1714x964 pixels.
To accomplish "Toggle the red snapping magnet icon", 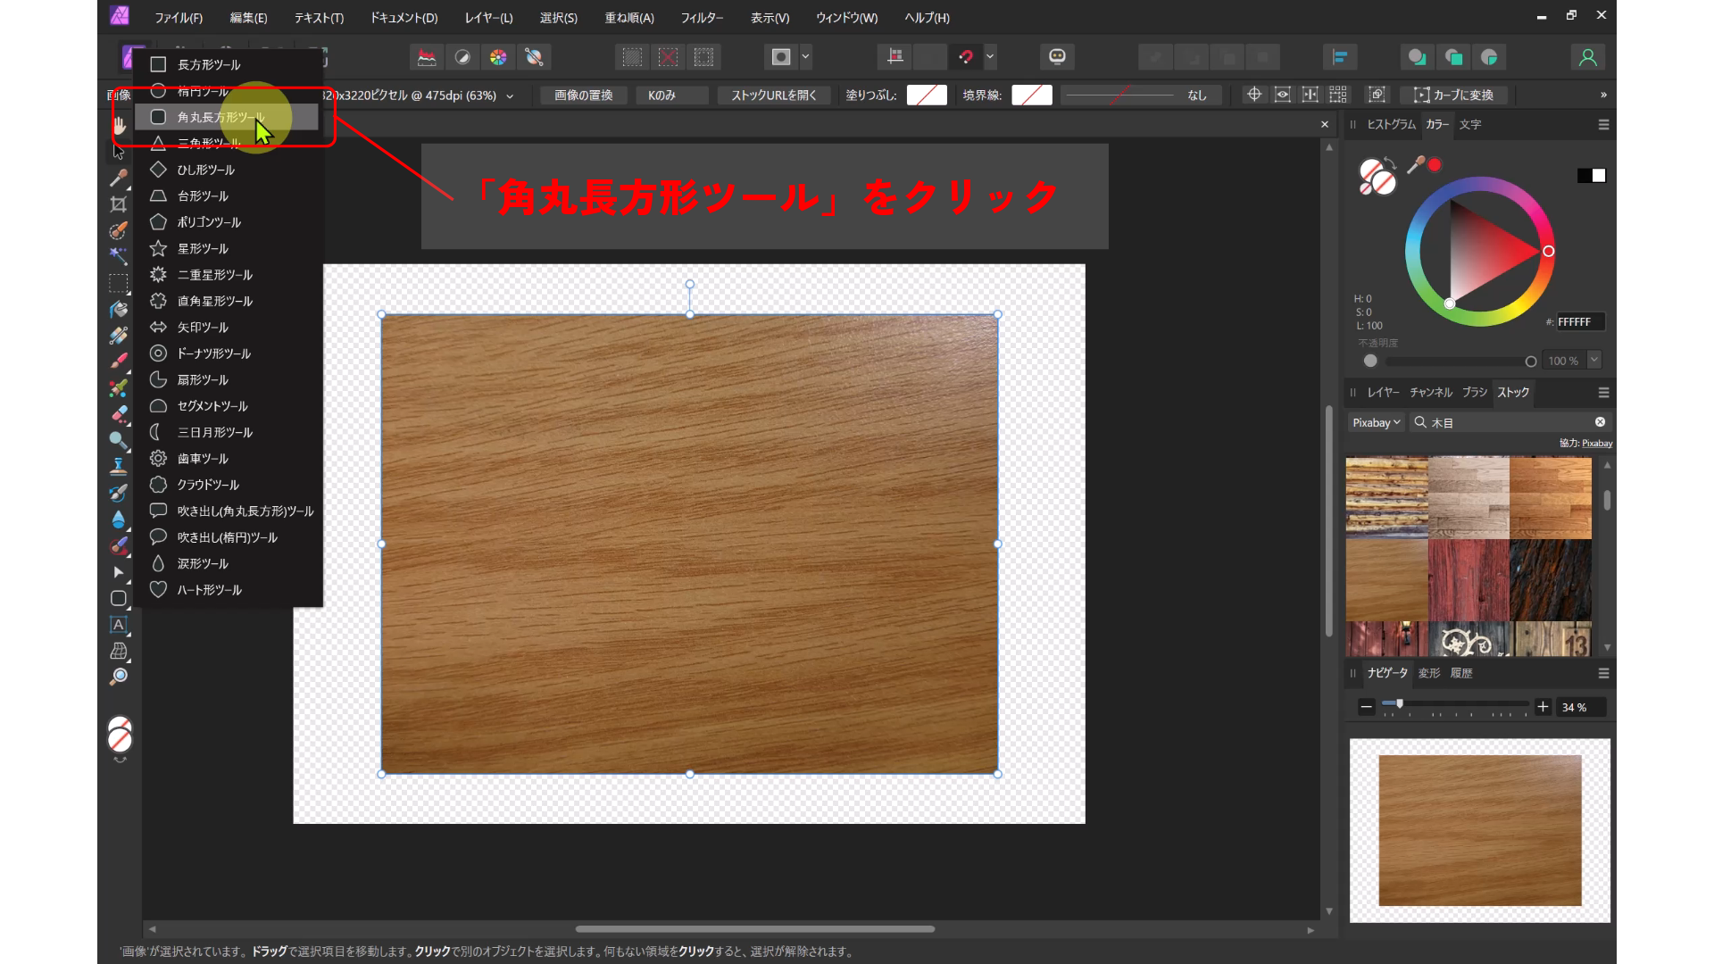I will pos(966,57).
